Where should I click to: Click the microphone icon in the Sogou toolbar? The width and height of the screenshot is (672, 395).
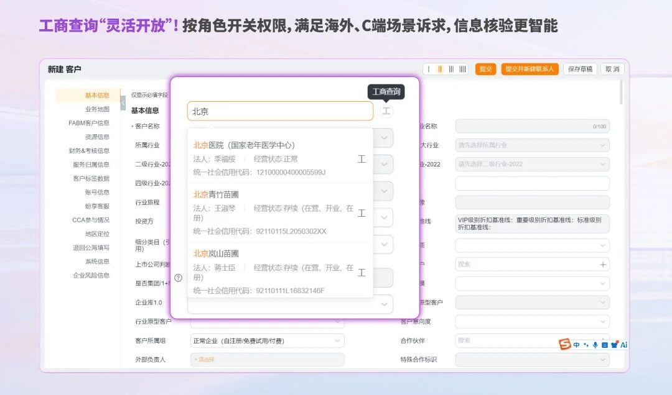595,345
